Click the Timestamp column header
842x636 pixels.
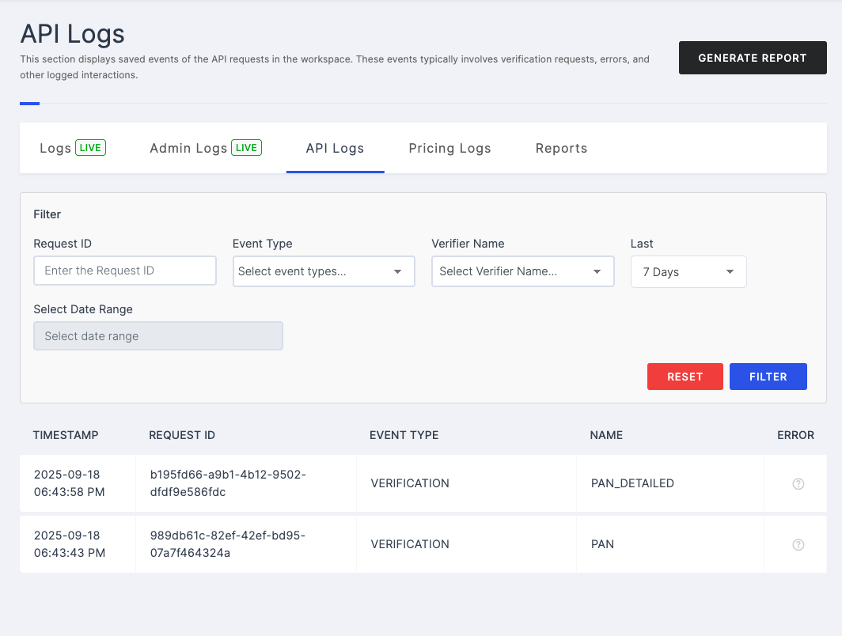(66, 435)
